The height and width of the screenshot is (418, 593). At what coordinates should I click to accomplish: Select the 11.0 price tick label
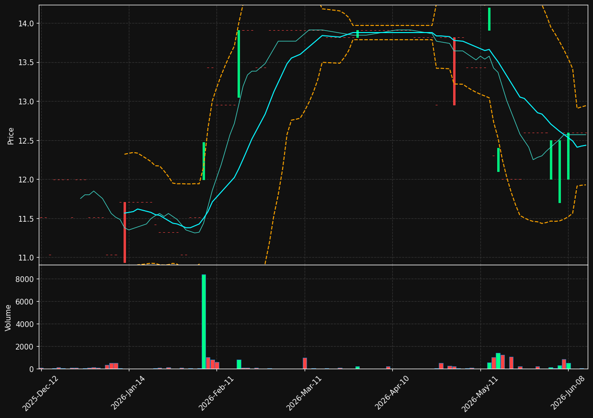coord(26,258)
